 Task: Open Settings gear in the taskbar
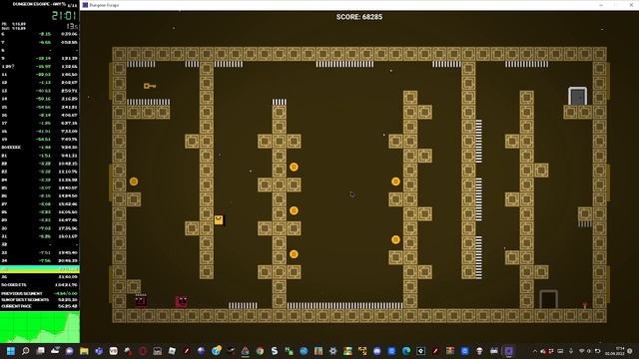pos(332,351)
